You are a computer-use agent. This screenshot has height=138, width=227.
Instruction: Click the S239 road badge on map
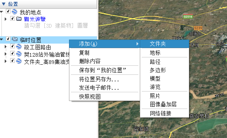coord(198,28)
